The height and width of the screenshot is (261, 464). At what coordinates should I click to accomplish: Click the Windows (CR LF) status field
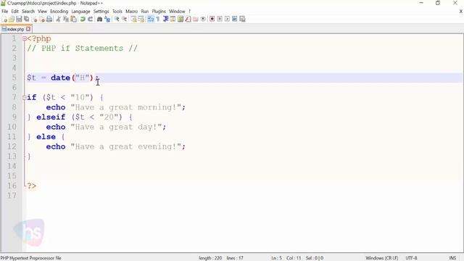[382, 258]
